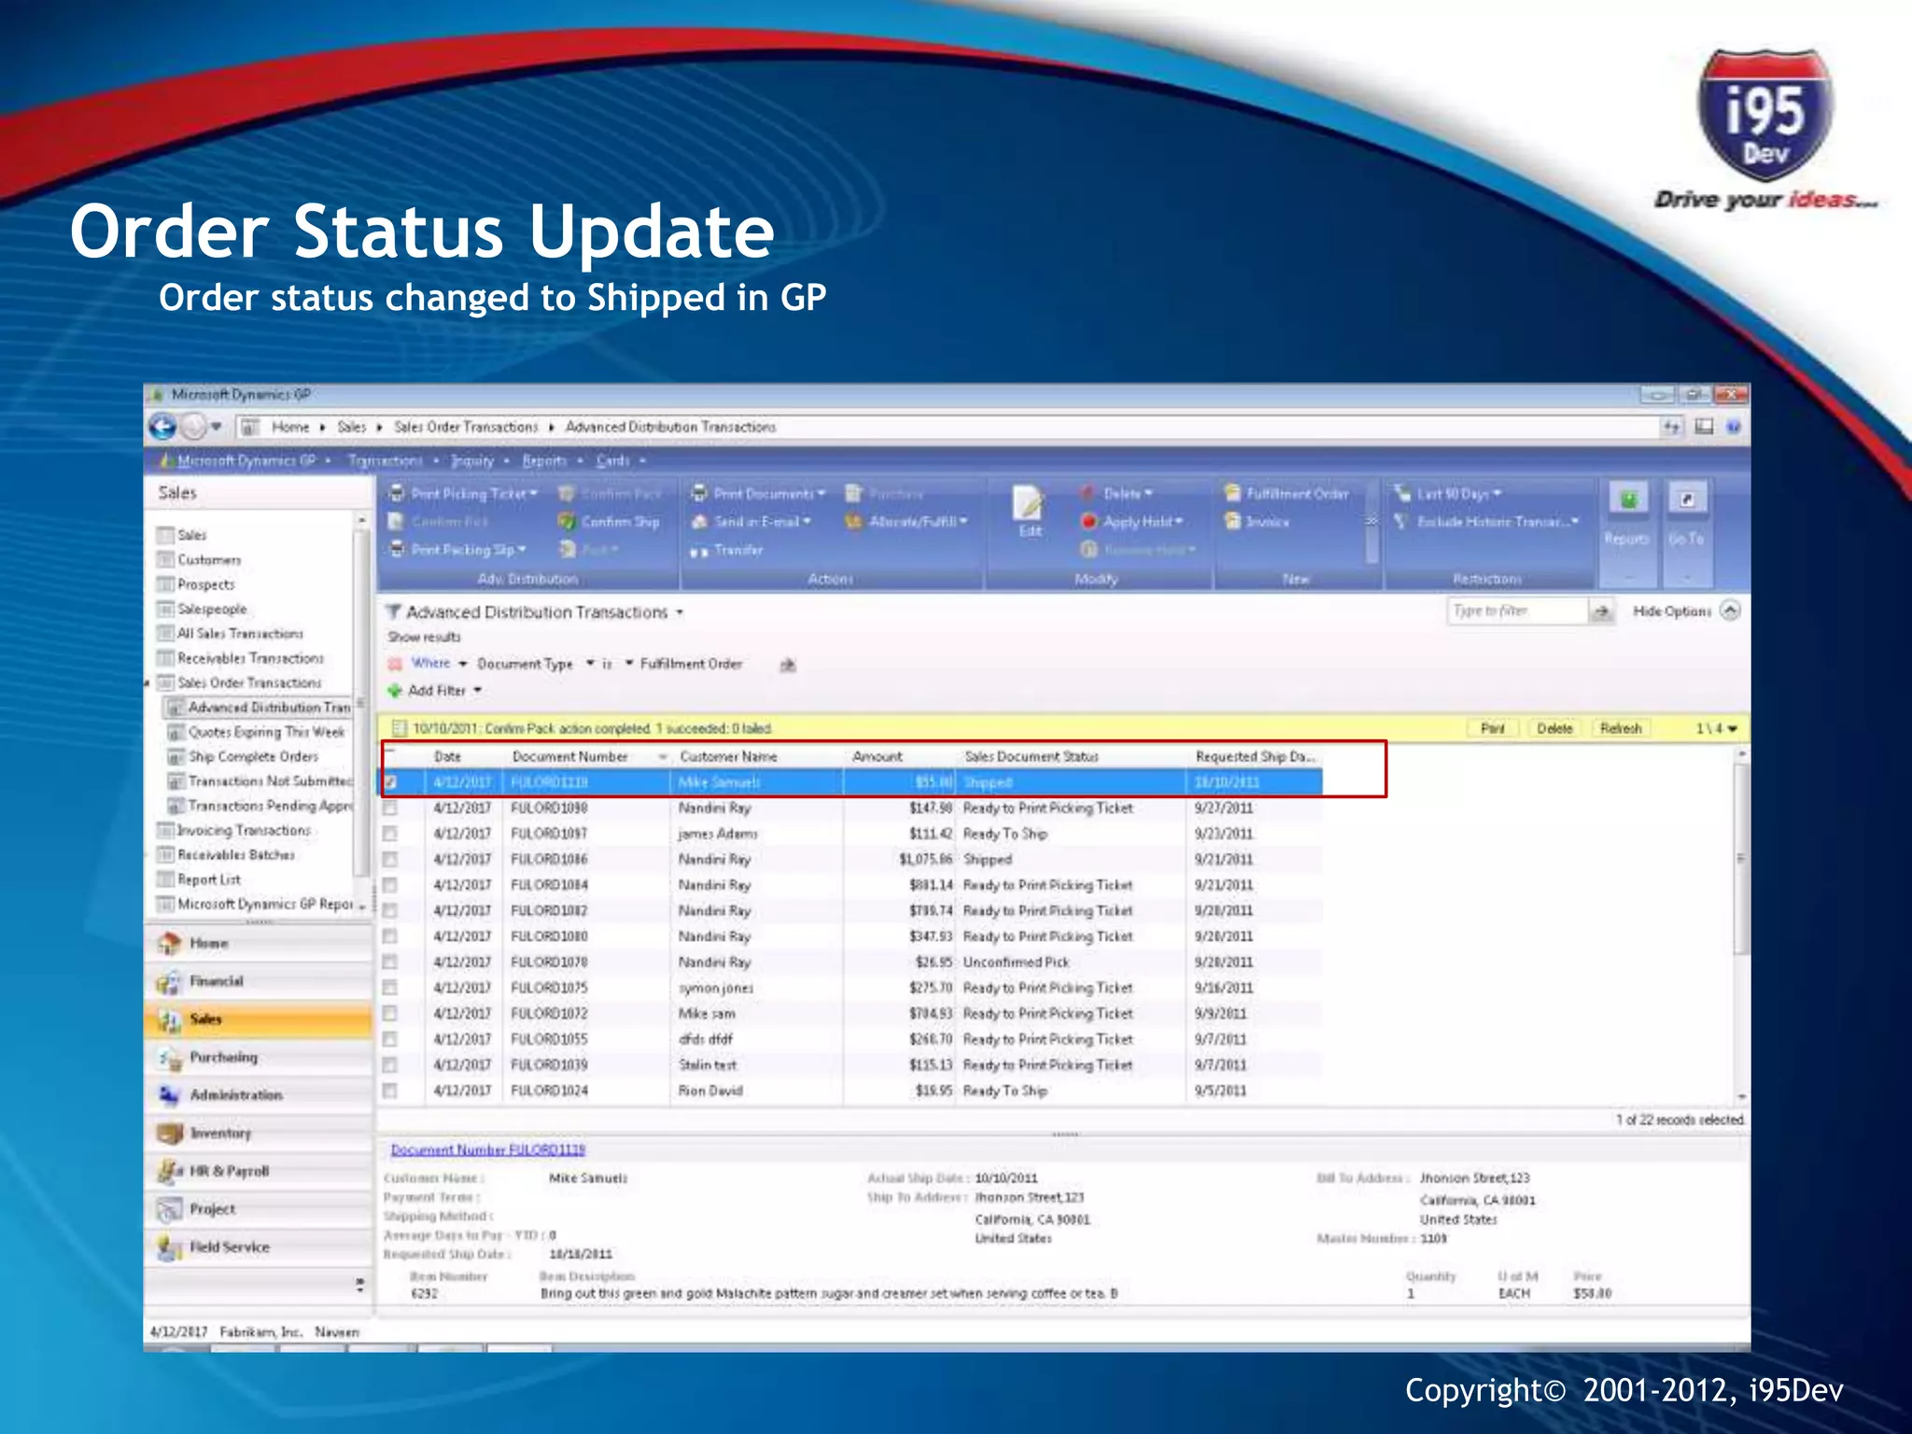Collapse options with Hide Options chevron
Screen dimensions: 1912x1434
coord(1730,611)
